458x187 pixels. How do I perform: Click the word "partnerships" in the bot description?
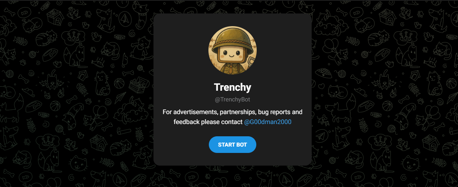[x=238, y=112]
